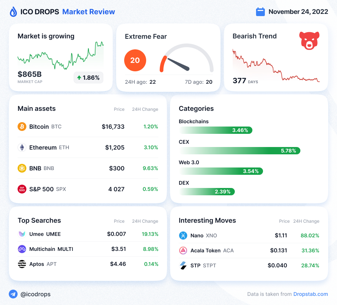Click the Nano price $1.11
Image resolution: width=337 pixels, height=305 pixels.
point(281,236)
